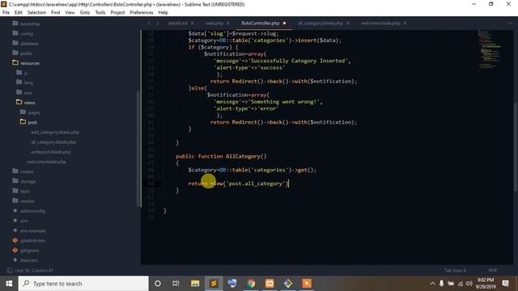This screenshot has height=291, width=518.
Task: Click unsaved dot on BoloController.php tab
Action: [x=284, y=23]
